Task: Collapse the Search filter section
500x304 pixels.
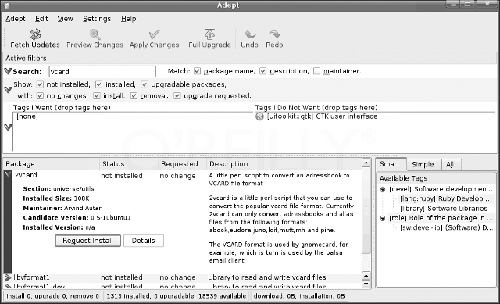Action: [8, 71]
